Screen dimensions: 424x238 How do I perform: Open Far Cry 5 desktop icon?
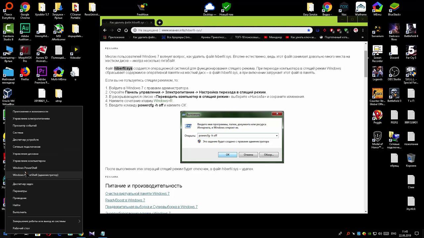(411, 52)
